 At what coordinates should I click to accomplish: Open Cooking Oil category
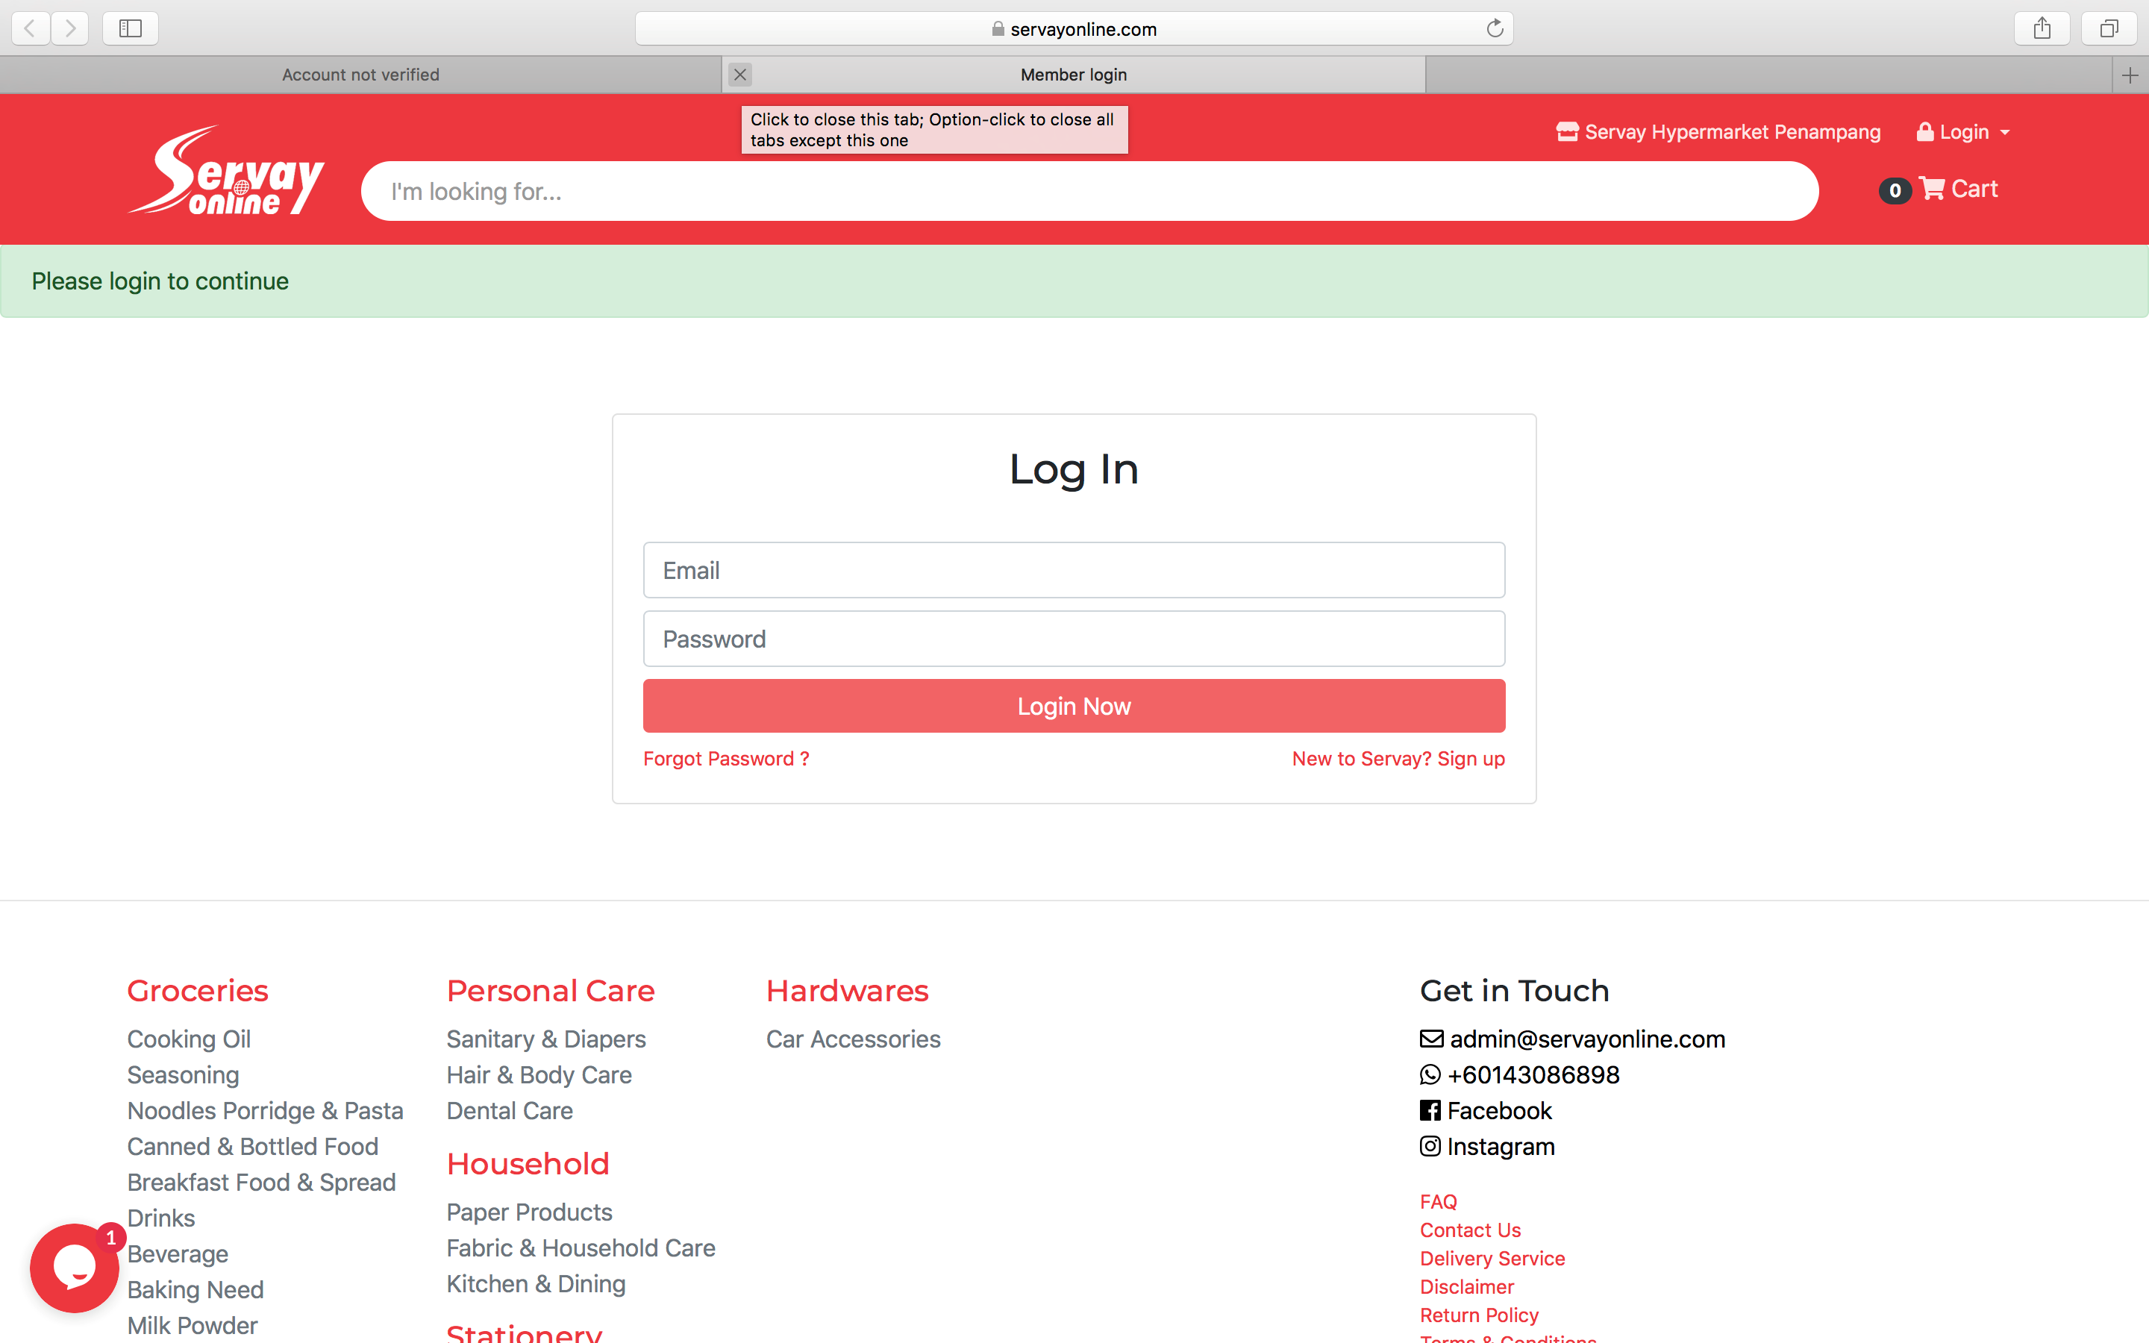[x=188, y=1039]
